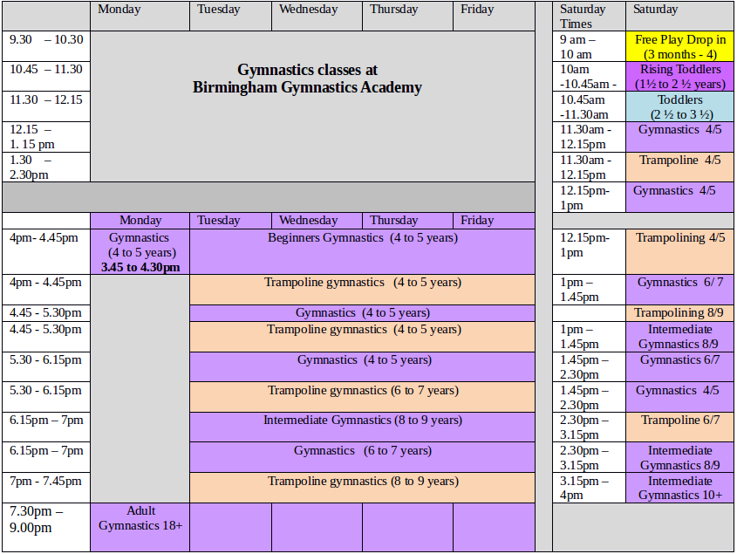Select the Rising Toddlers Saturday cell
The width and height of the screenshot is (737, 554).
click(x=679, y=77)
